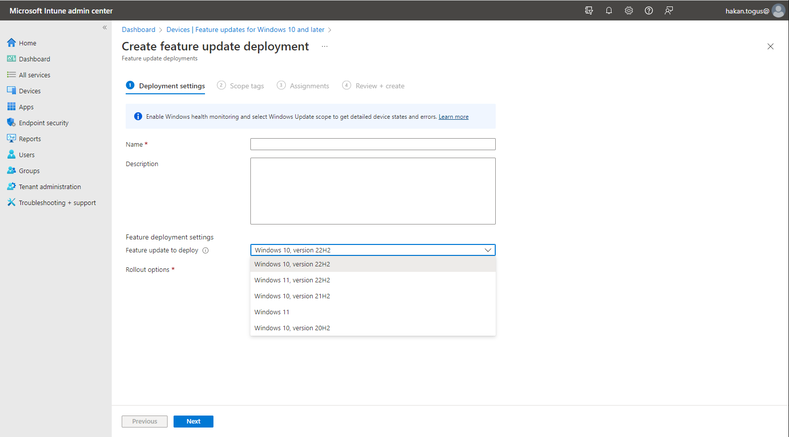789x437 pixels.
Task: Select the Tenant administration icon
Action: [11, 187]
